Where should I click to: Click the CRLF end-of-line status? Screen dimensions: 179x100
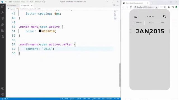84,99
